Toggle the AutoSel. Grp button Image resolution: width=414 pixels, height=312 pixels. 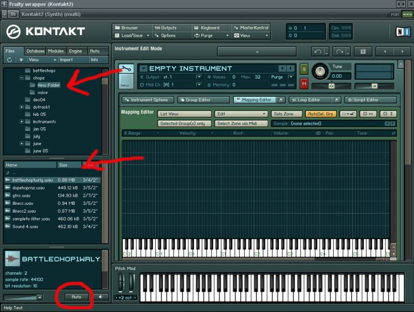[321, 114]
